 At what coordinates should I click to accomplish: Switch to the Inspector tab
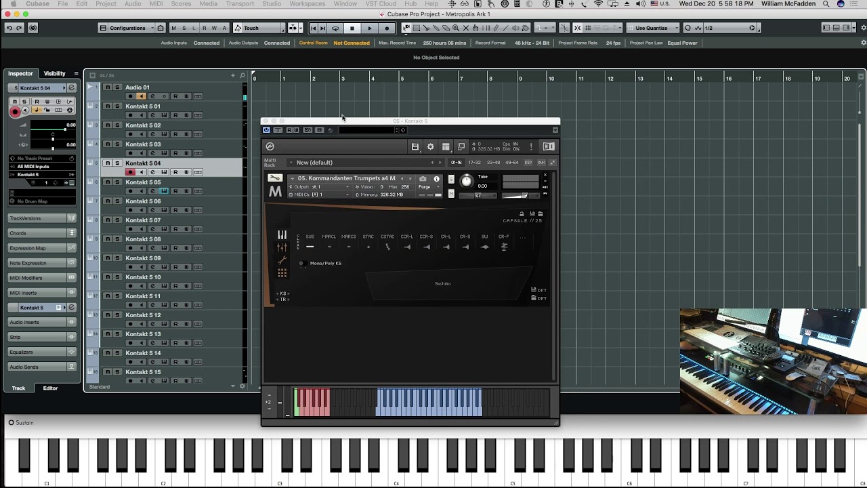pyautogui.click(x=20, y=73)
